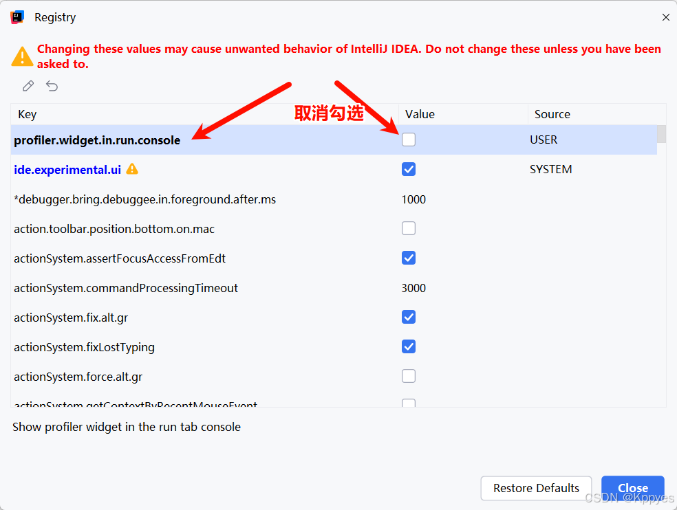
Task: Click the pencil edit icon
Action: [x=28, y=86]
